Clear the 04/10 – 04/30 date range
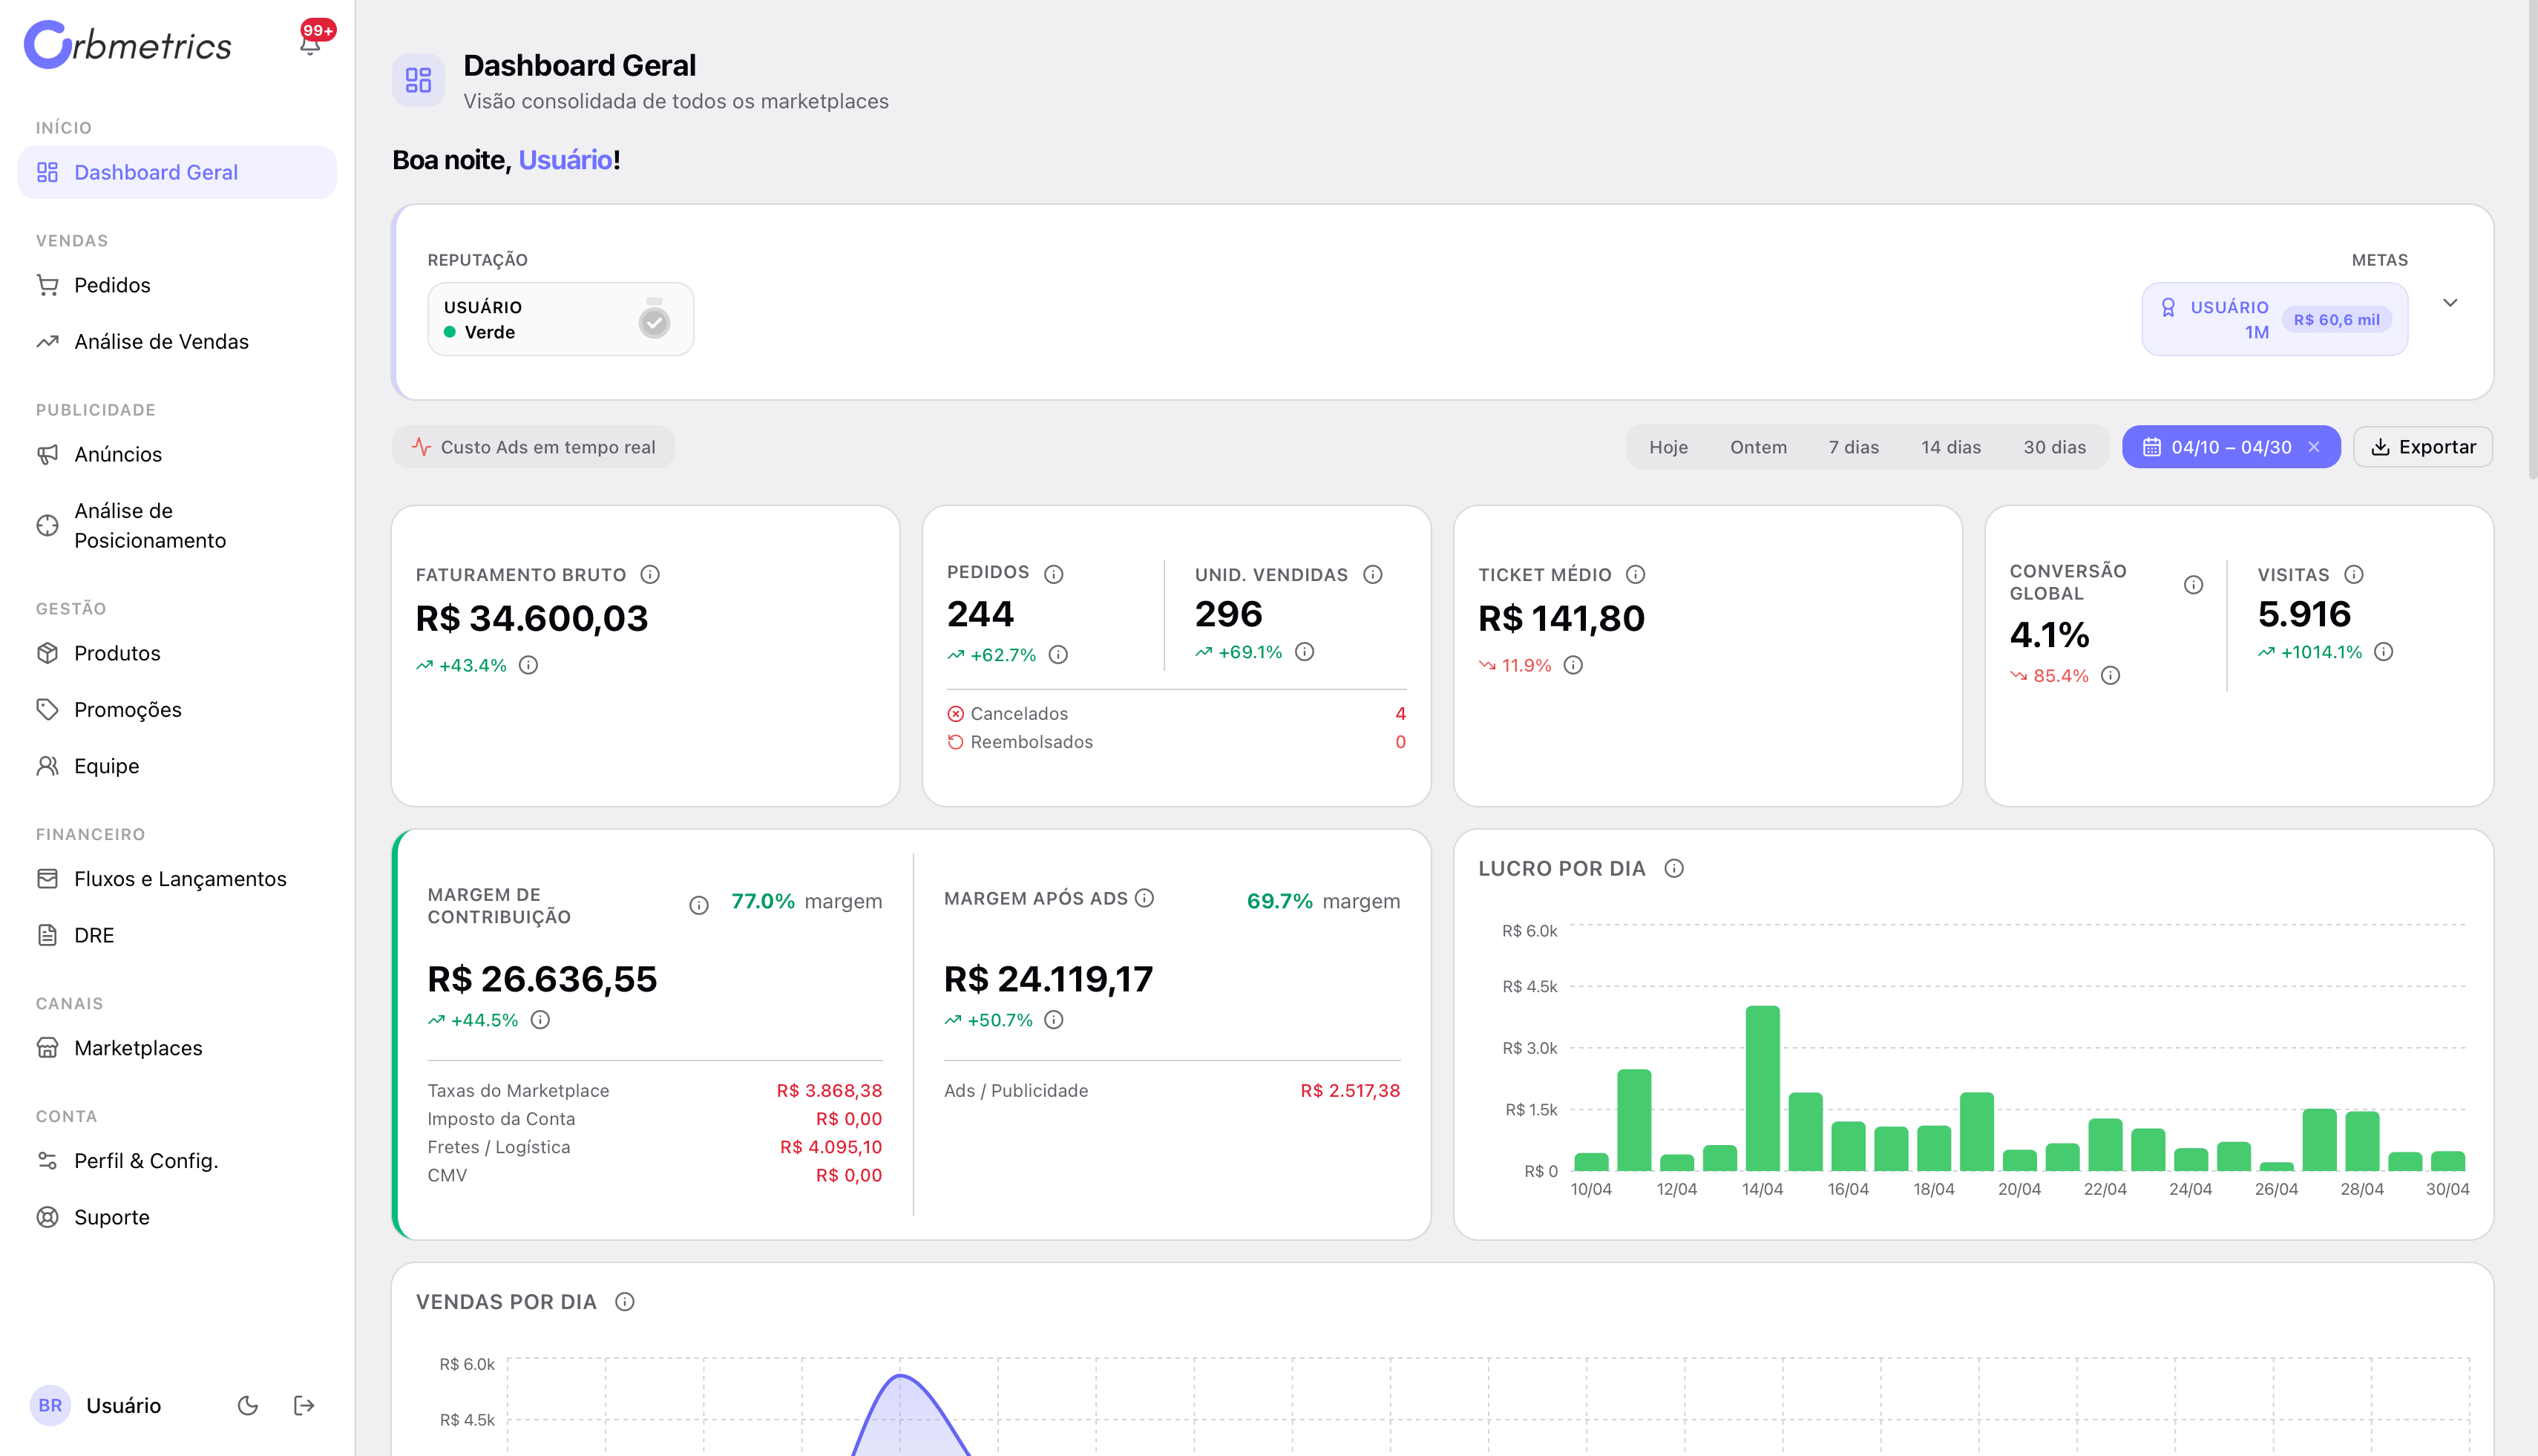 click(2314, 447)
